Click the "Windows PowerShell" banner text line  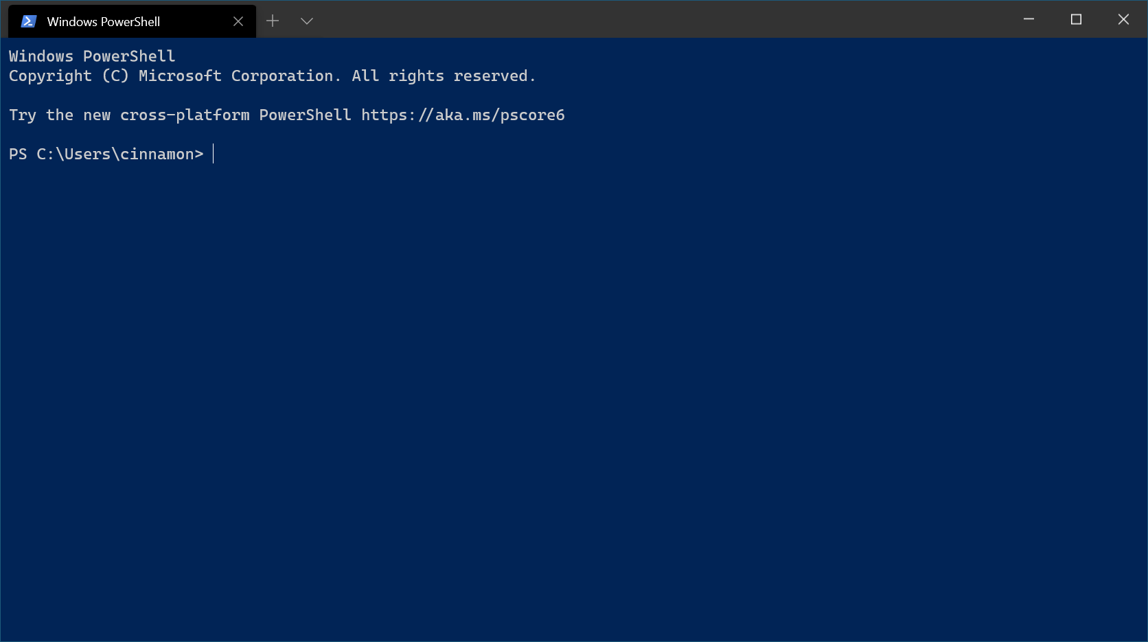pyautogui.click(x=92, y=56)
